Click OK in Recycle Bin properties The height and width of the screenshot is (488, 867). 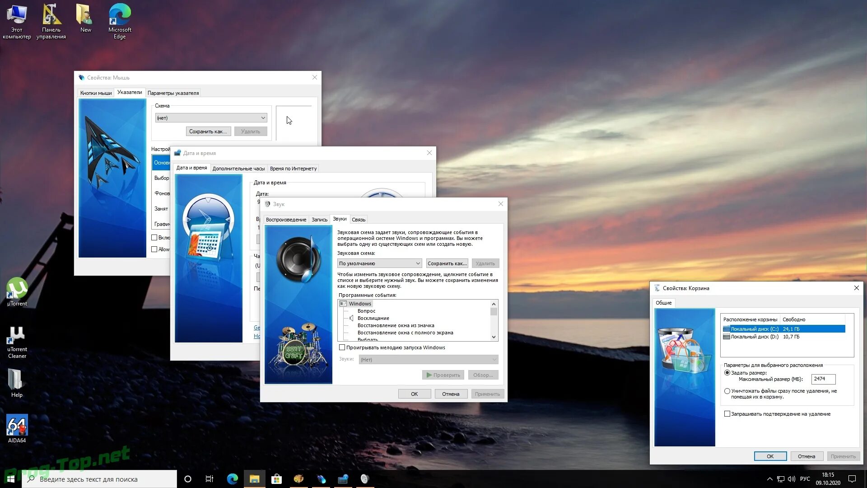tap(770, 456)
